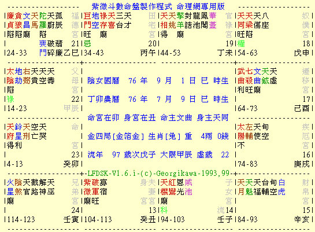Click the gray 父母宮 palace label
The image size is (315, 232).
pyautogui.click(x=75, y=80)
